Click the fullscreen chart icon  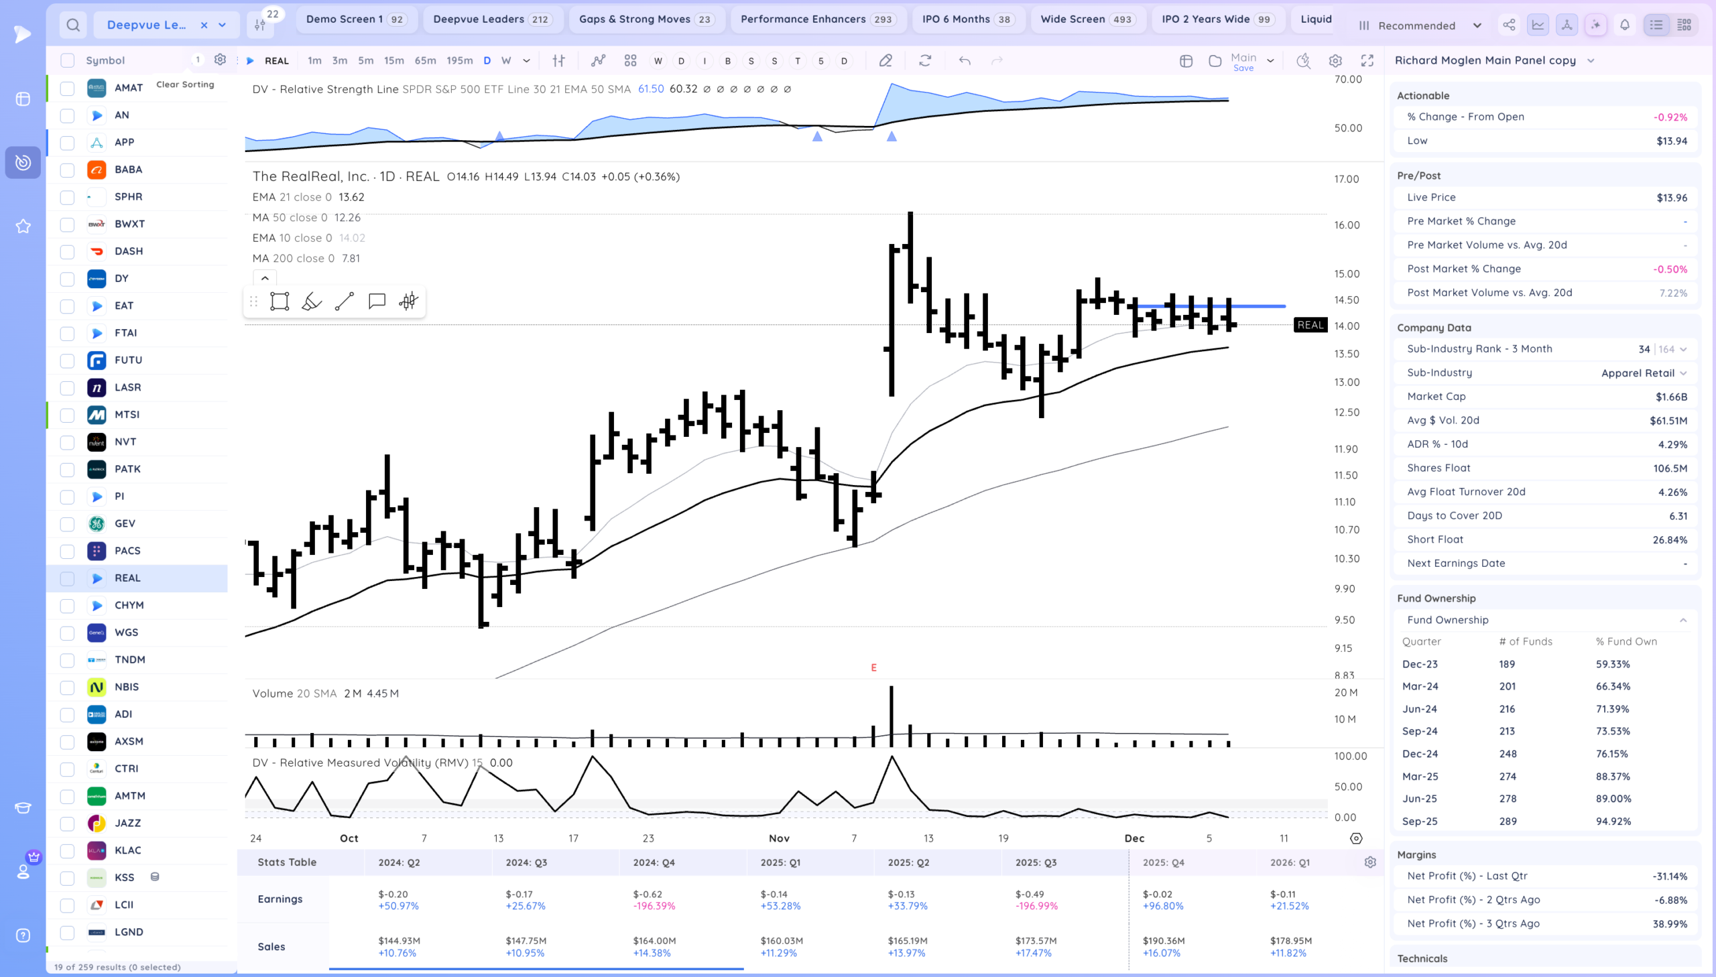pos(1367,60)
